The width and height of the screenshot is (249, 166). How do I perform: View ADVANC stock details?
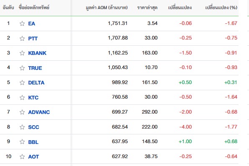pos(39,112)
